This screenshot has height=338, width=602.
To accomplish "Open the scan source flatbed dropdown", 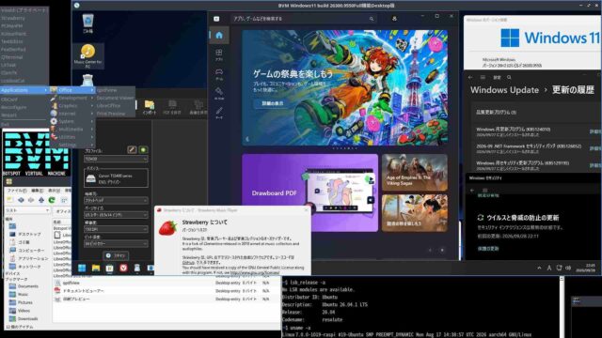I will point(116,200).
